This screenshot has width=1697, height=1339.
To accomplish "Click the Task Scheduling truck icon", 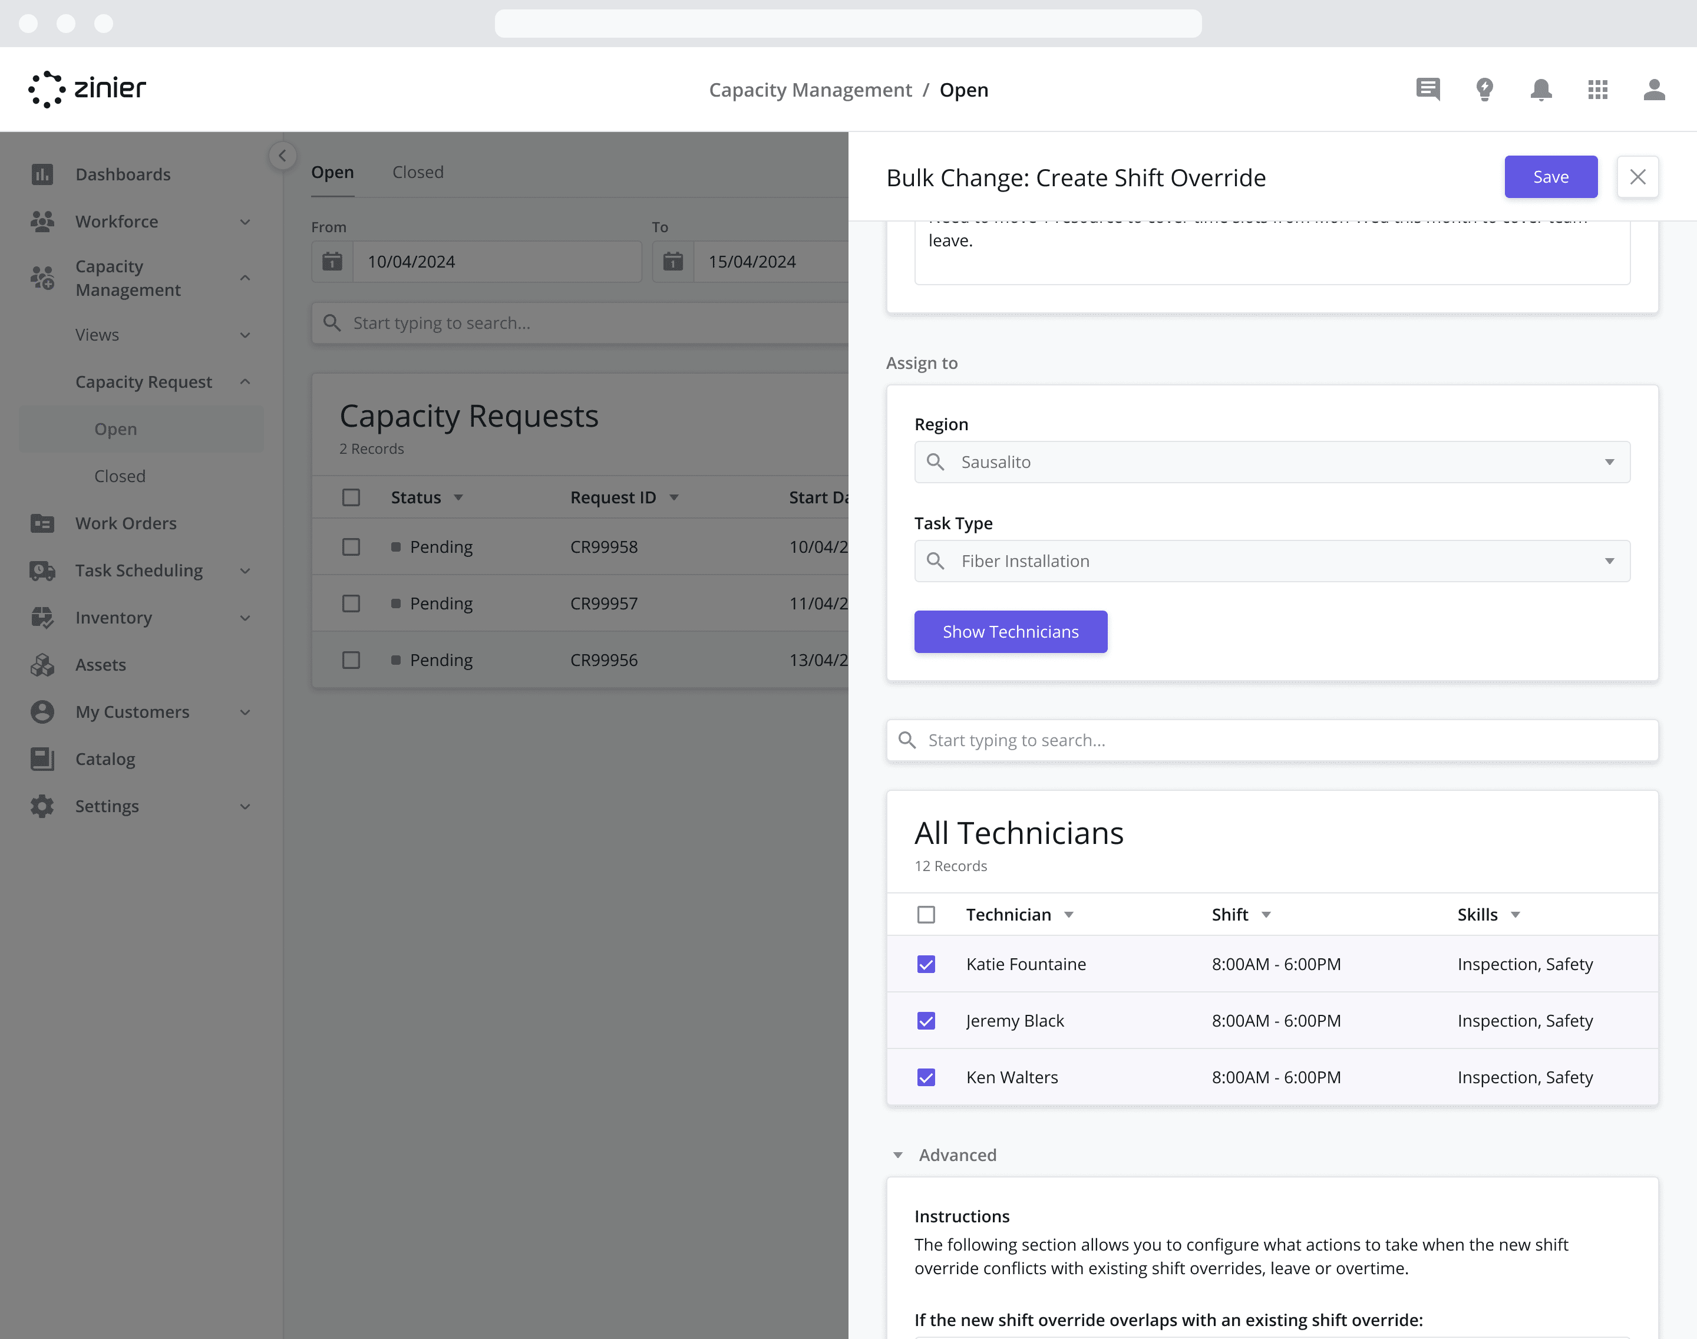I will 42,570.
